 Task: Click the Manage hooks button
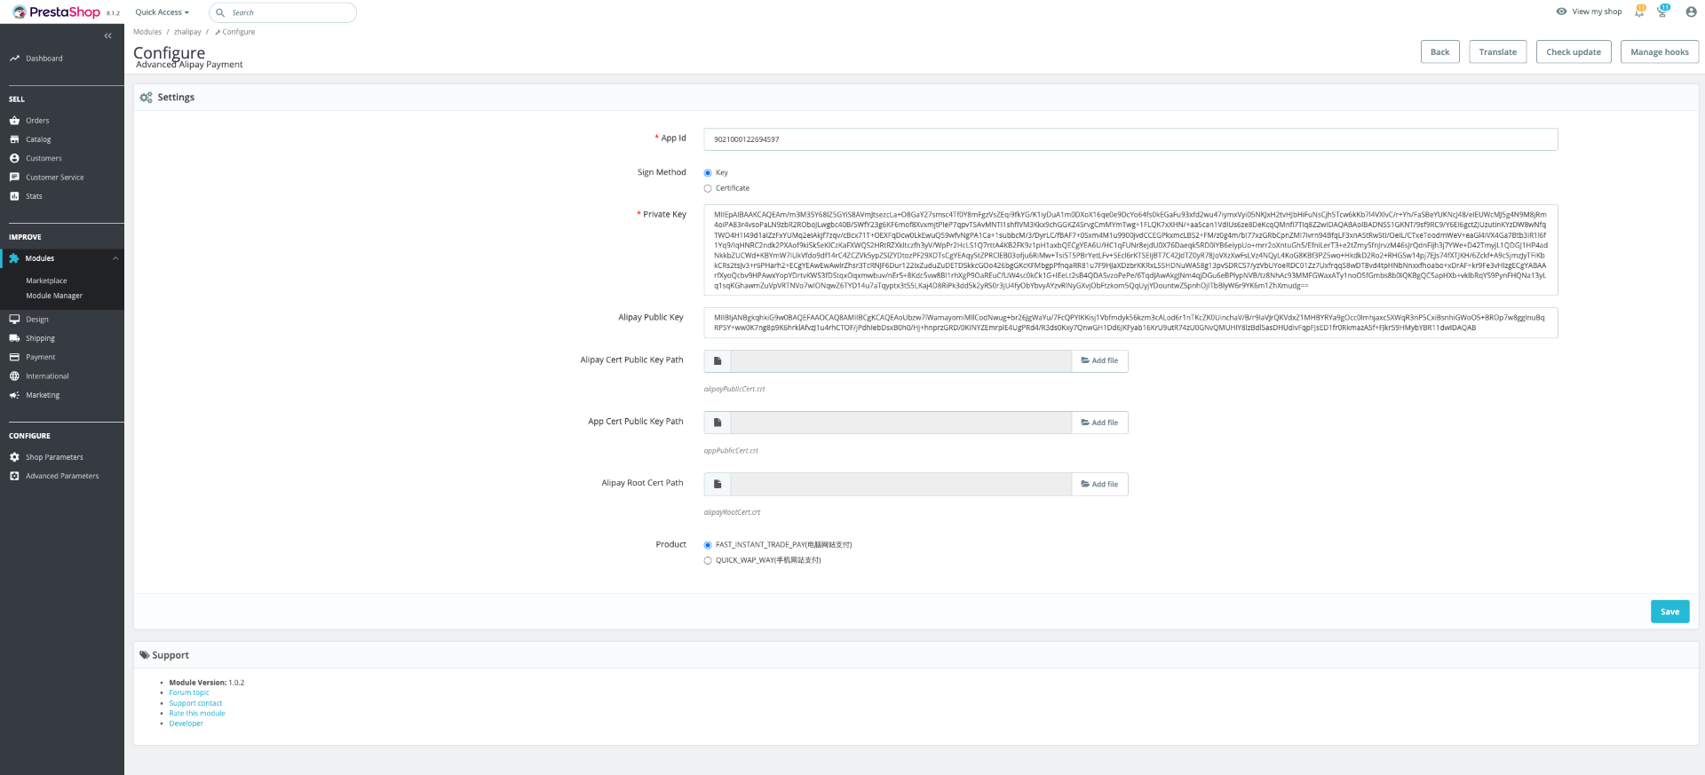1659,51
